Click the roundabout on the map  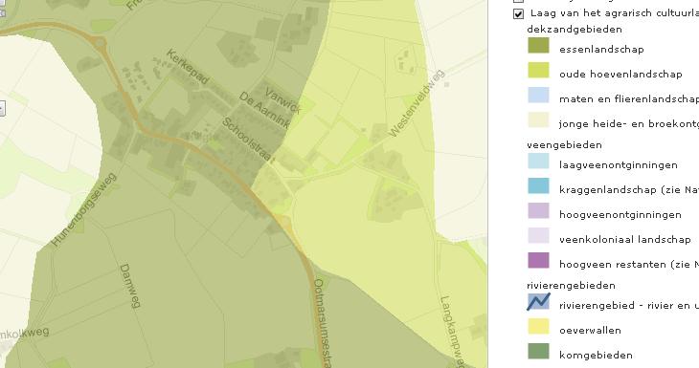click(x=100, y=43)
